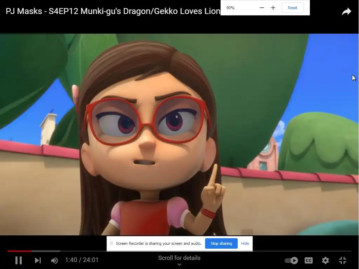
Task: Expand details via Scroll for details chevron
Action: 179,264
